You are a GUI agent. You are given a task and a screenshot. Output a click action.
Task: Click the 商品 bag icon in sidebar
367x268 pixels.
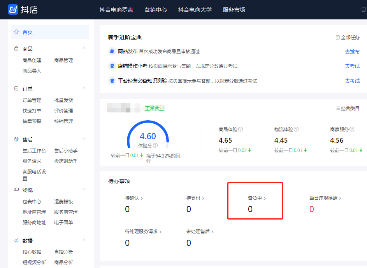pos(16,48)
